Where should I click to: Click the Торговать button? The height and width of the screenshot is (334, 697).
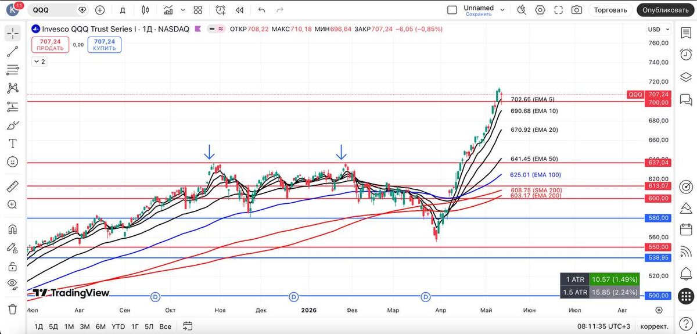(610, 10)
